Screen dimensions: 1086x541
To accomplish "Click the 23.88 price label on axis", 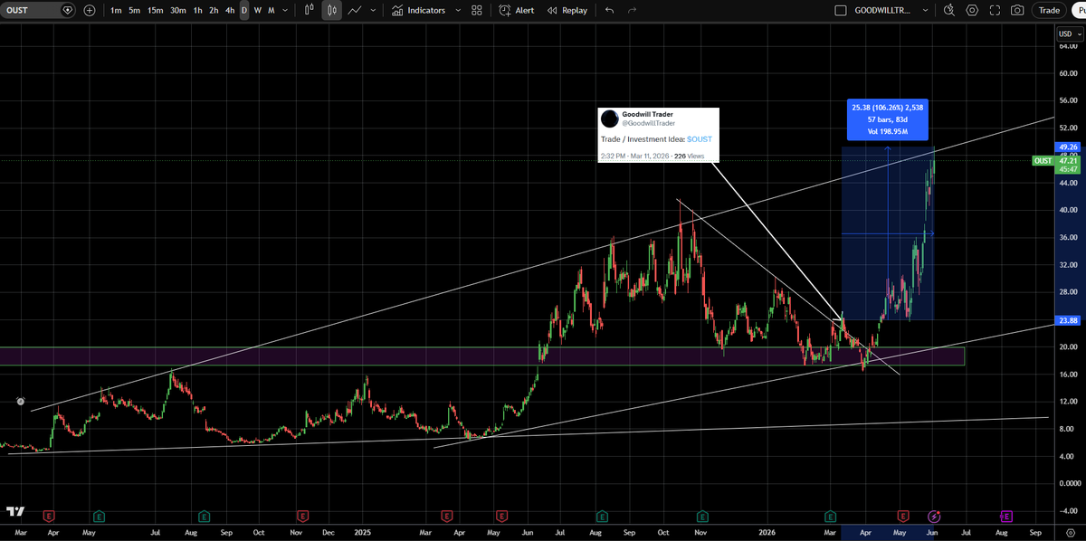I will [1066, 321].
